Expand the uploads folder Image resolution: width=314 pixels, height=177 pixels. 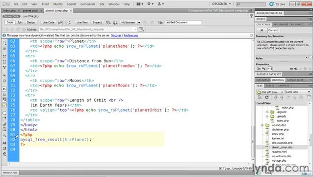(x=267, y=117)
